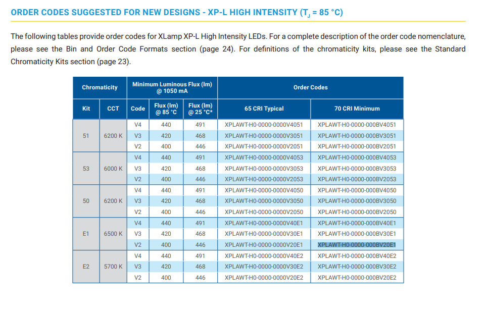Screen dimensions: 487x317
Task: Click the 'Kit' column header
Action: pos(86,109)
